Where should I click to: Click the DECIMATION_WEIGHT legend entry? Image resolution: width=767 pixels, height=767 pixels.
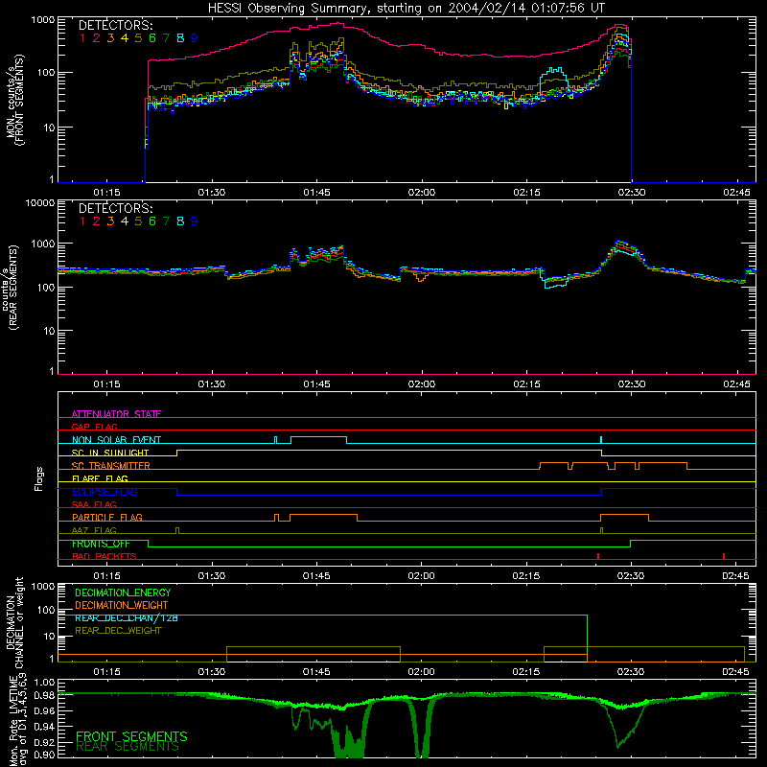(x=122, y=605)
